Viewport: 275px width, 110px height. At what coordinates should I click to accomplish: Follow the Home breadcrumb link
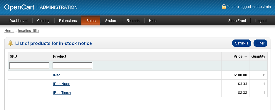click(9, 30)
